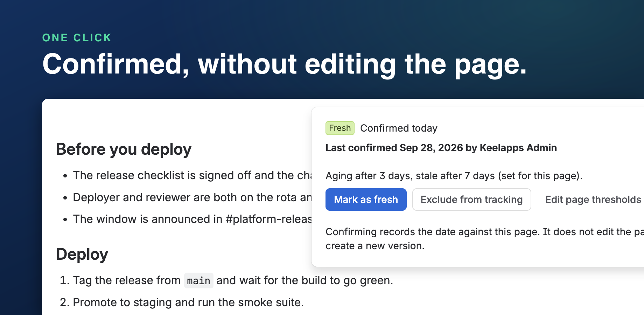Open Edit page thresholds link
Screen dimensions: 644x315
pos(593,199)
